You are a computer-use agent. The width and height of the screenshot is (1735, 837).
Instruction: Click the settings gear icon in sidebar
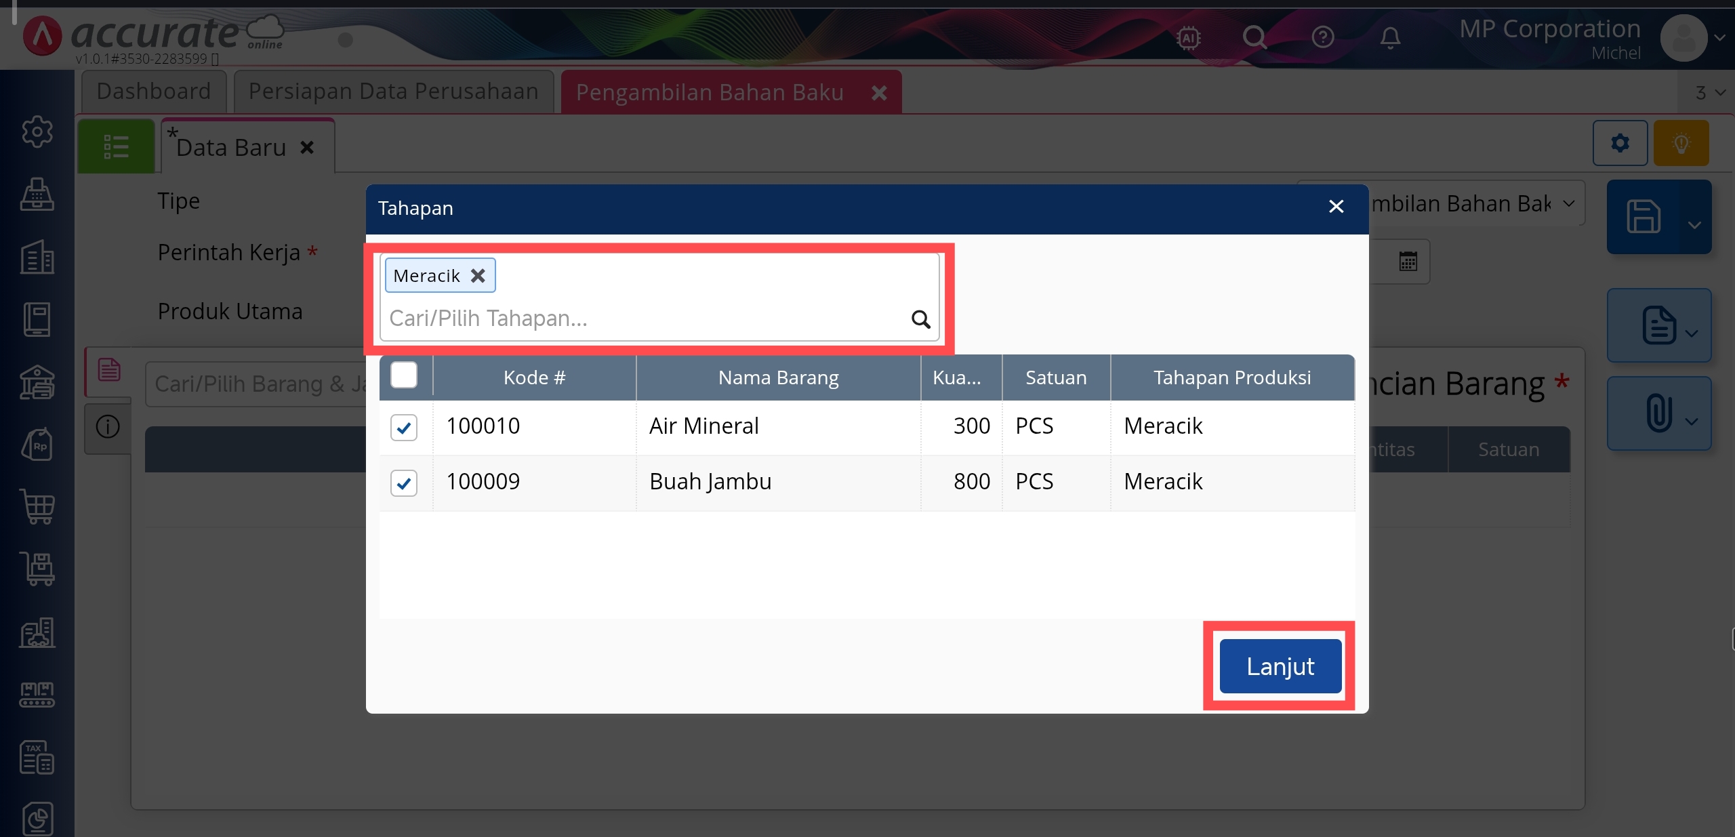(x=37, y=131)
